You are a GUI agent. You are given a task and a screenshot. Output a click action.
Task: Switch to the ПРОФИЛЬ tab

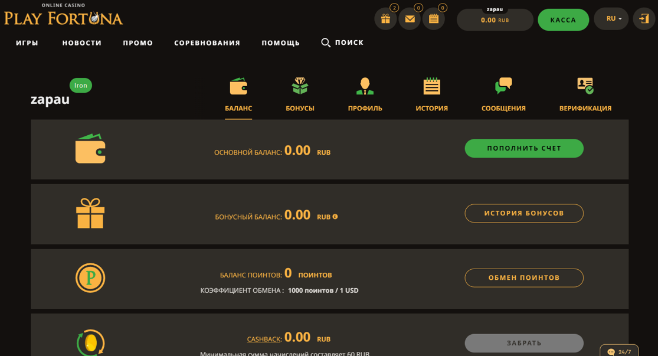[365, 108]
